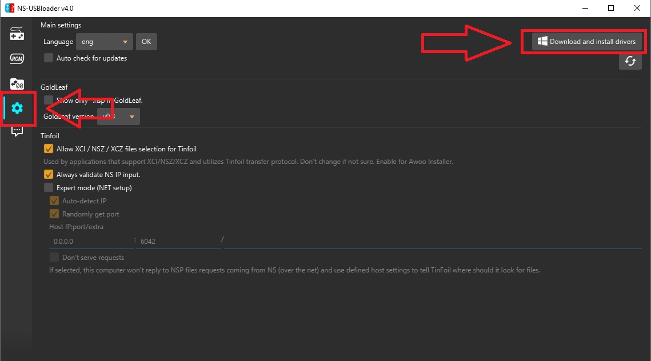The image size is (651, 361).
Task: Click the Tinfoil section heading
Action: (x=50, y=136)
